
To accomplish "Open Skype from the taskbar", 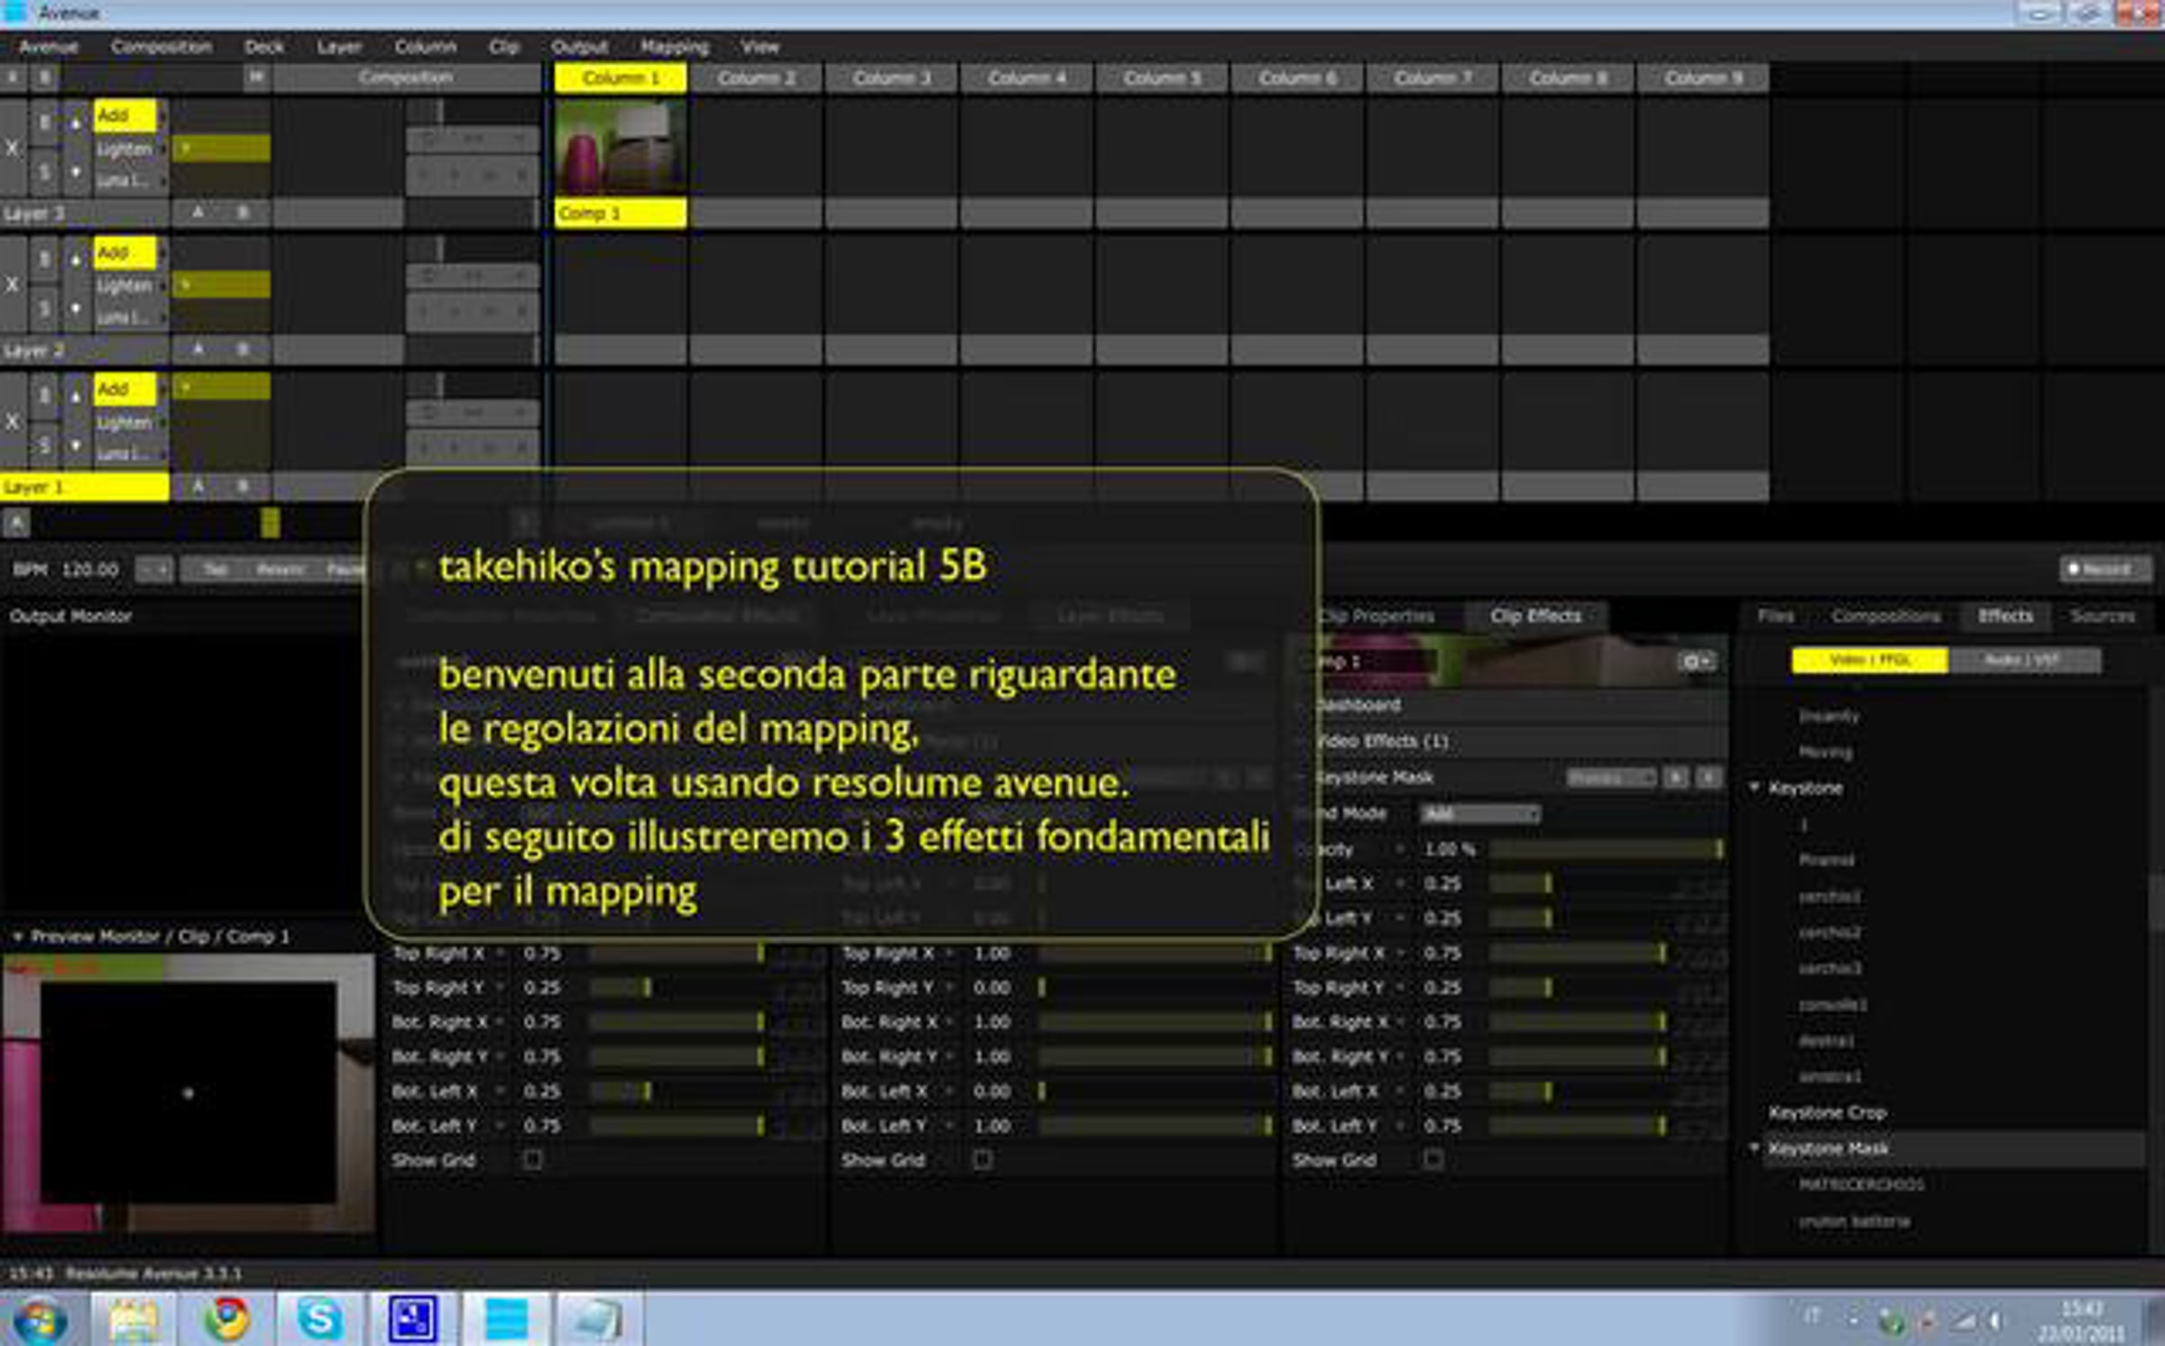I will (319, 1320).
